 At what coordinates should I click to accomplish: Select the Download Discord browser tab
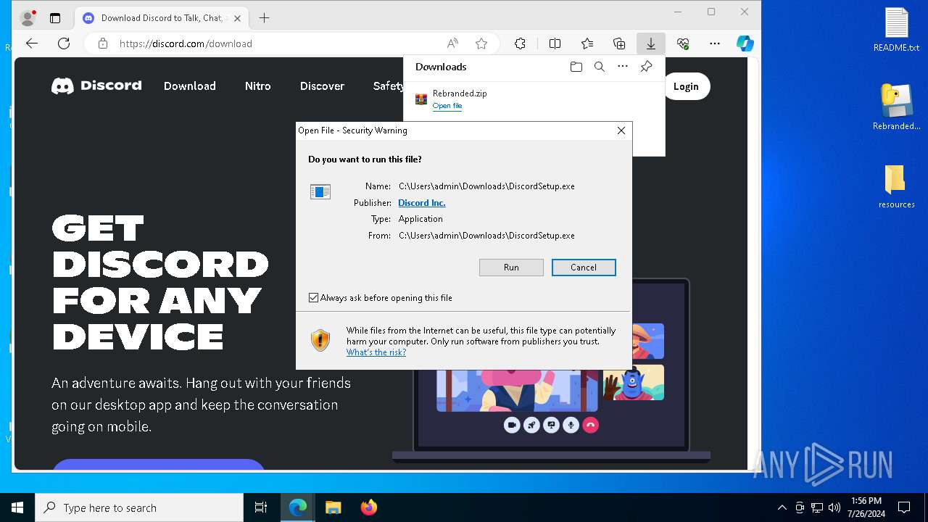point(161,18)
